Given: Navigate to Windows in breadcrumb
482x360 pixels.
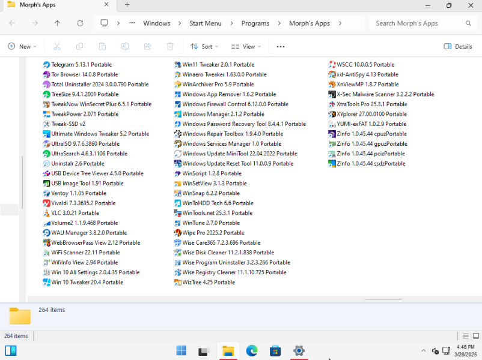Looking at the screenshot, I should point(157,23).
